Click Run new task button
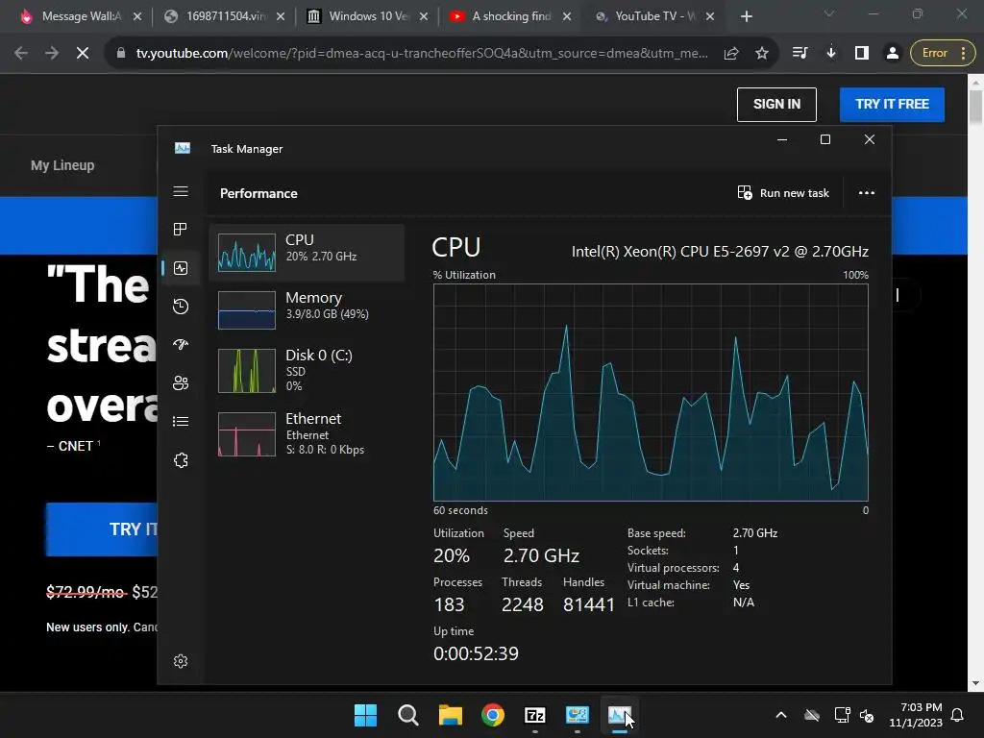Image resolution: width=984 pixels, height=738 pixels. coord(783,192)
